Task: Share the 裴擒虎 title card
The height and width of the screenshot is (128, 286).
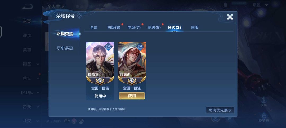Action: click(x=140, y=47)
